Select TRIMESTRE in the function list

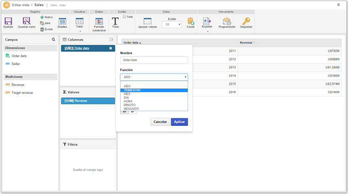(x=154, y=90)
